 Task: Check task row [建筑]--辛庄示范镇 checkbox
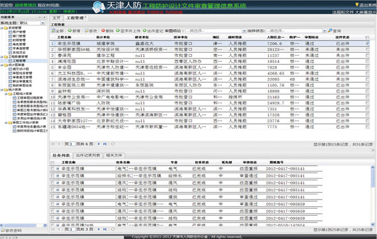(52, 197)
